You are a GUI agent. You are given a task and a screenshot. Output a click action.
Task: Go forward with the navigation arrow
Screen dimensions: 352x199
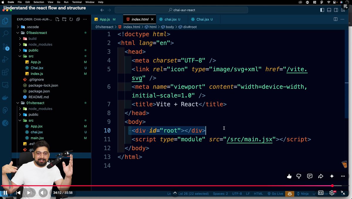tap(109, 10)
